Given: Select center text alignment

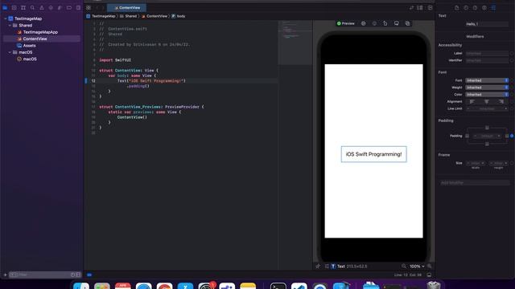Looking at the screenshot, I should pyautogui.click(x=487, y=102).
